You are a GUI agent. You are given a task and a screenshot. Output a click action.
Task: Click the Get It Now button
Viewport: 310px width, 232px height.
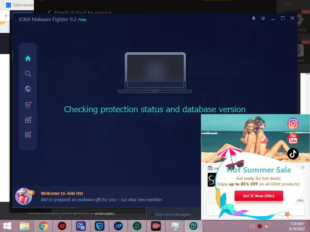point(259,196)
